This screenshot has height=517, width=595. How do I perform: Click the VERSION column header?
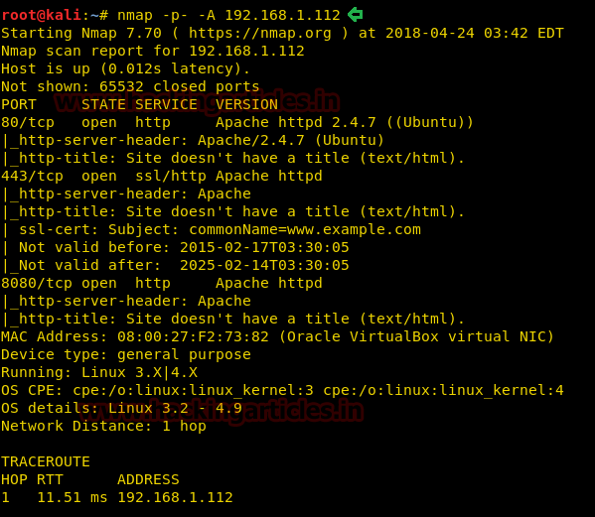[246, 104]
